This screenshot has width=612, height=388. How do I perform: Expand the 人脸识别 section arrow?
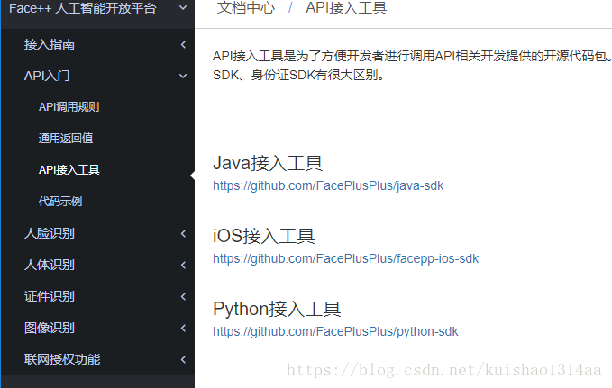183,233
